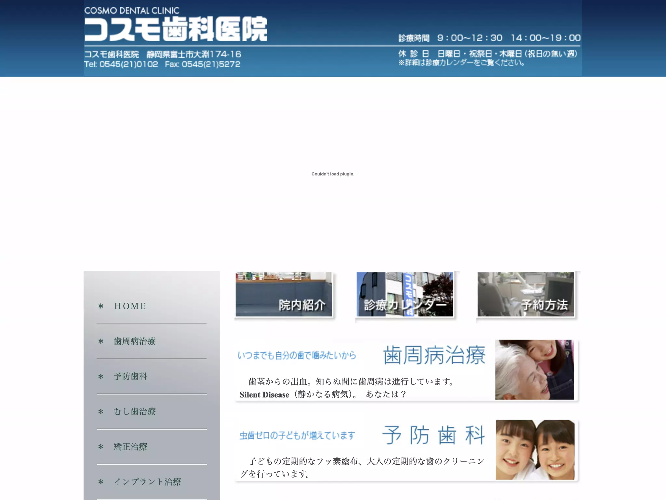Click the 診療時間 hours text in the header

coord(489,38)
